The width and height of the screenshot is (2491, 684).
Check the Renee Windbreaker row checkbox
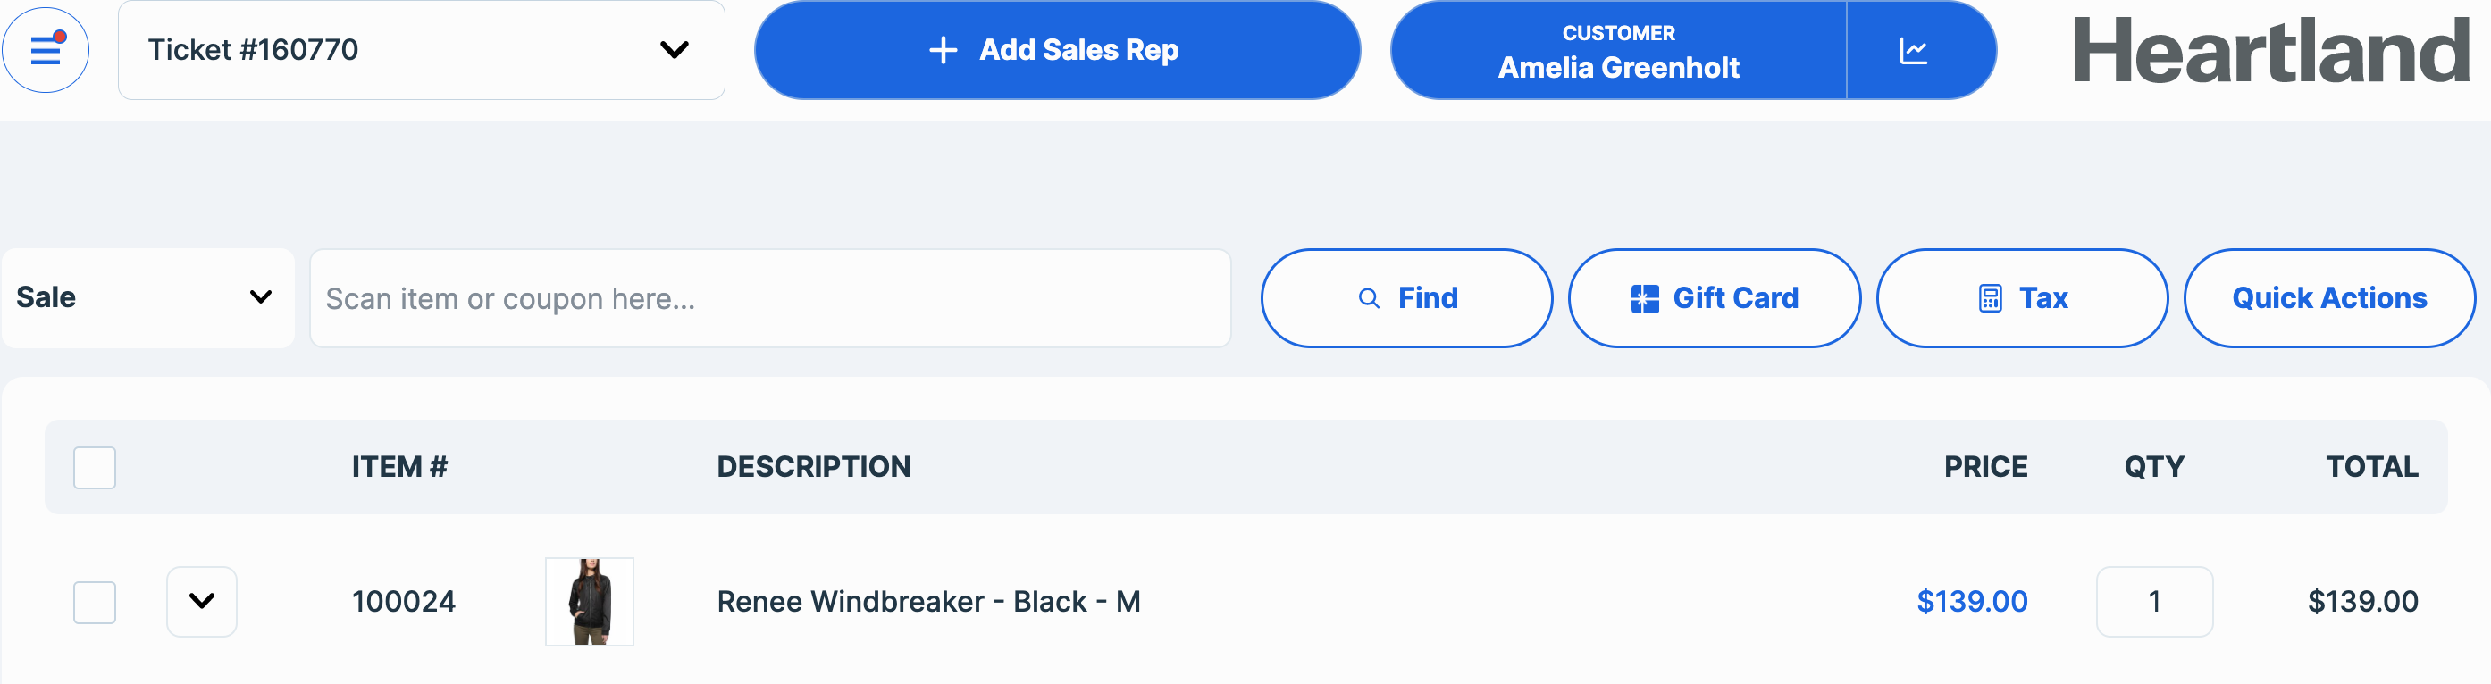pos(95,602)
